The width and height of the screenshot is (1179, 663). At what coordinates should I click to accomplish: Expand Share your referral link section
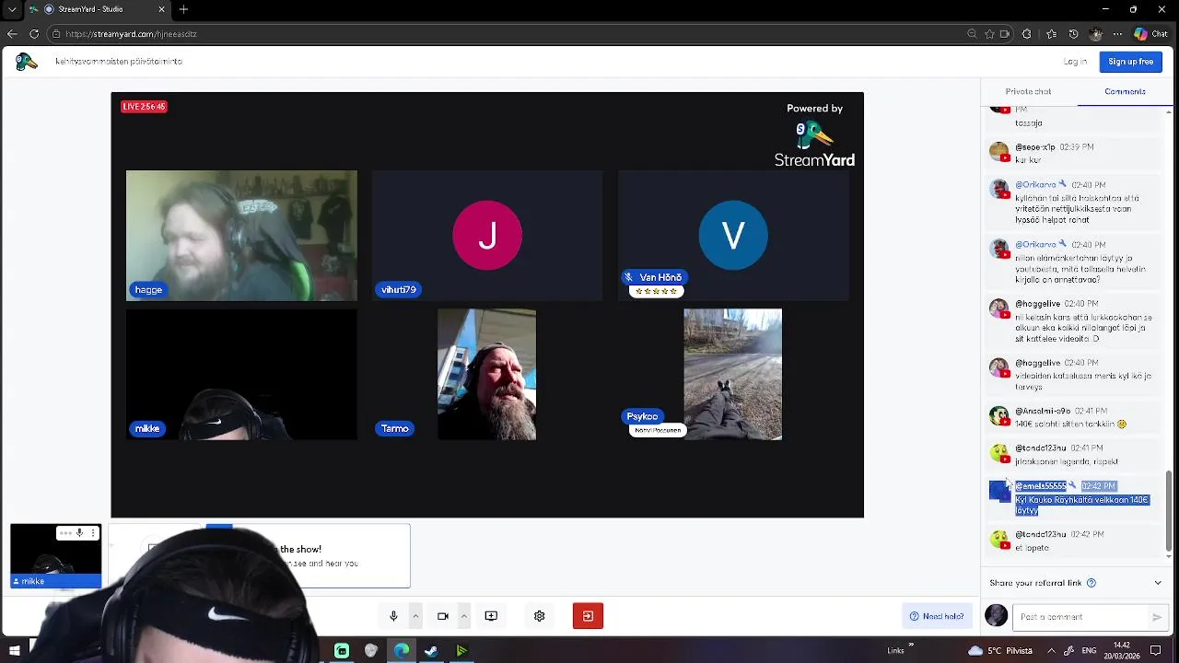(1158, 583)
